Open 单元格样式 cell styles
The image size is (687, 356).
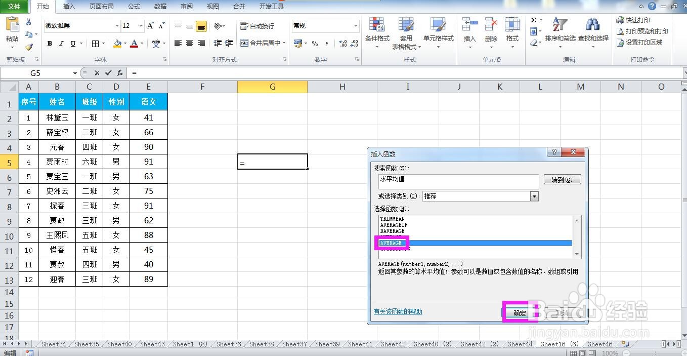438,33
